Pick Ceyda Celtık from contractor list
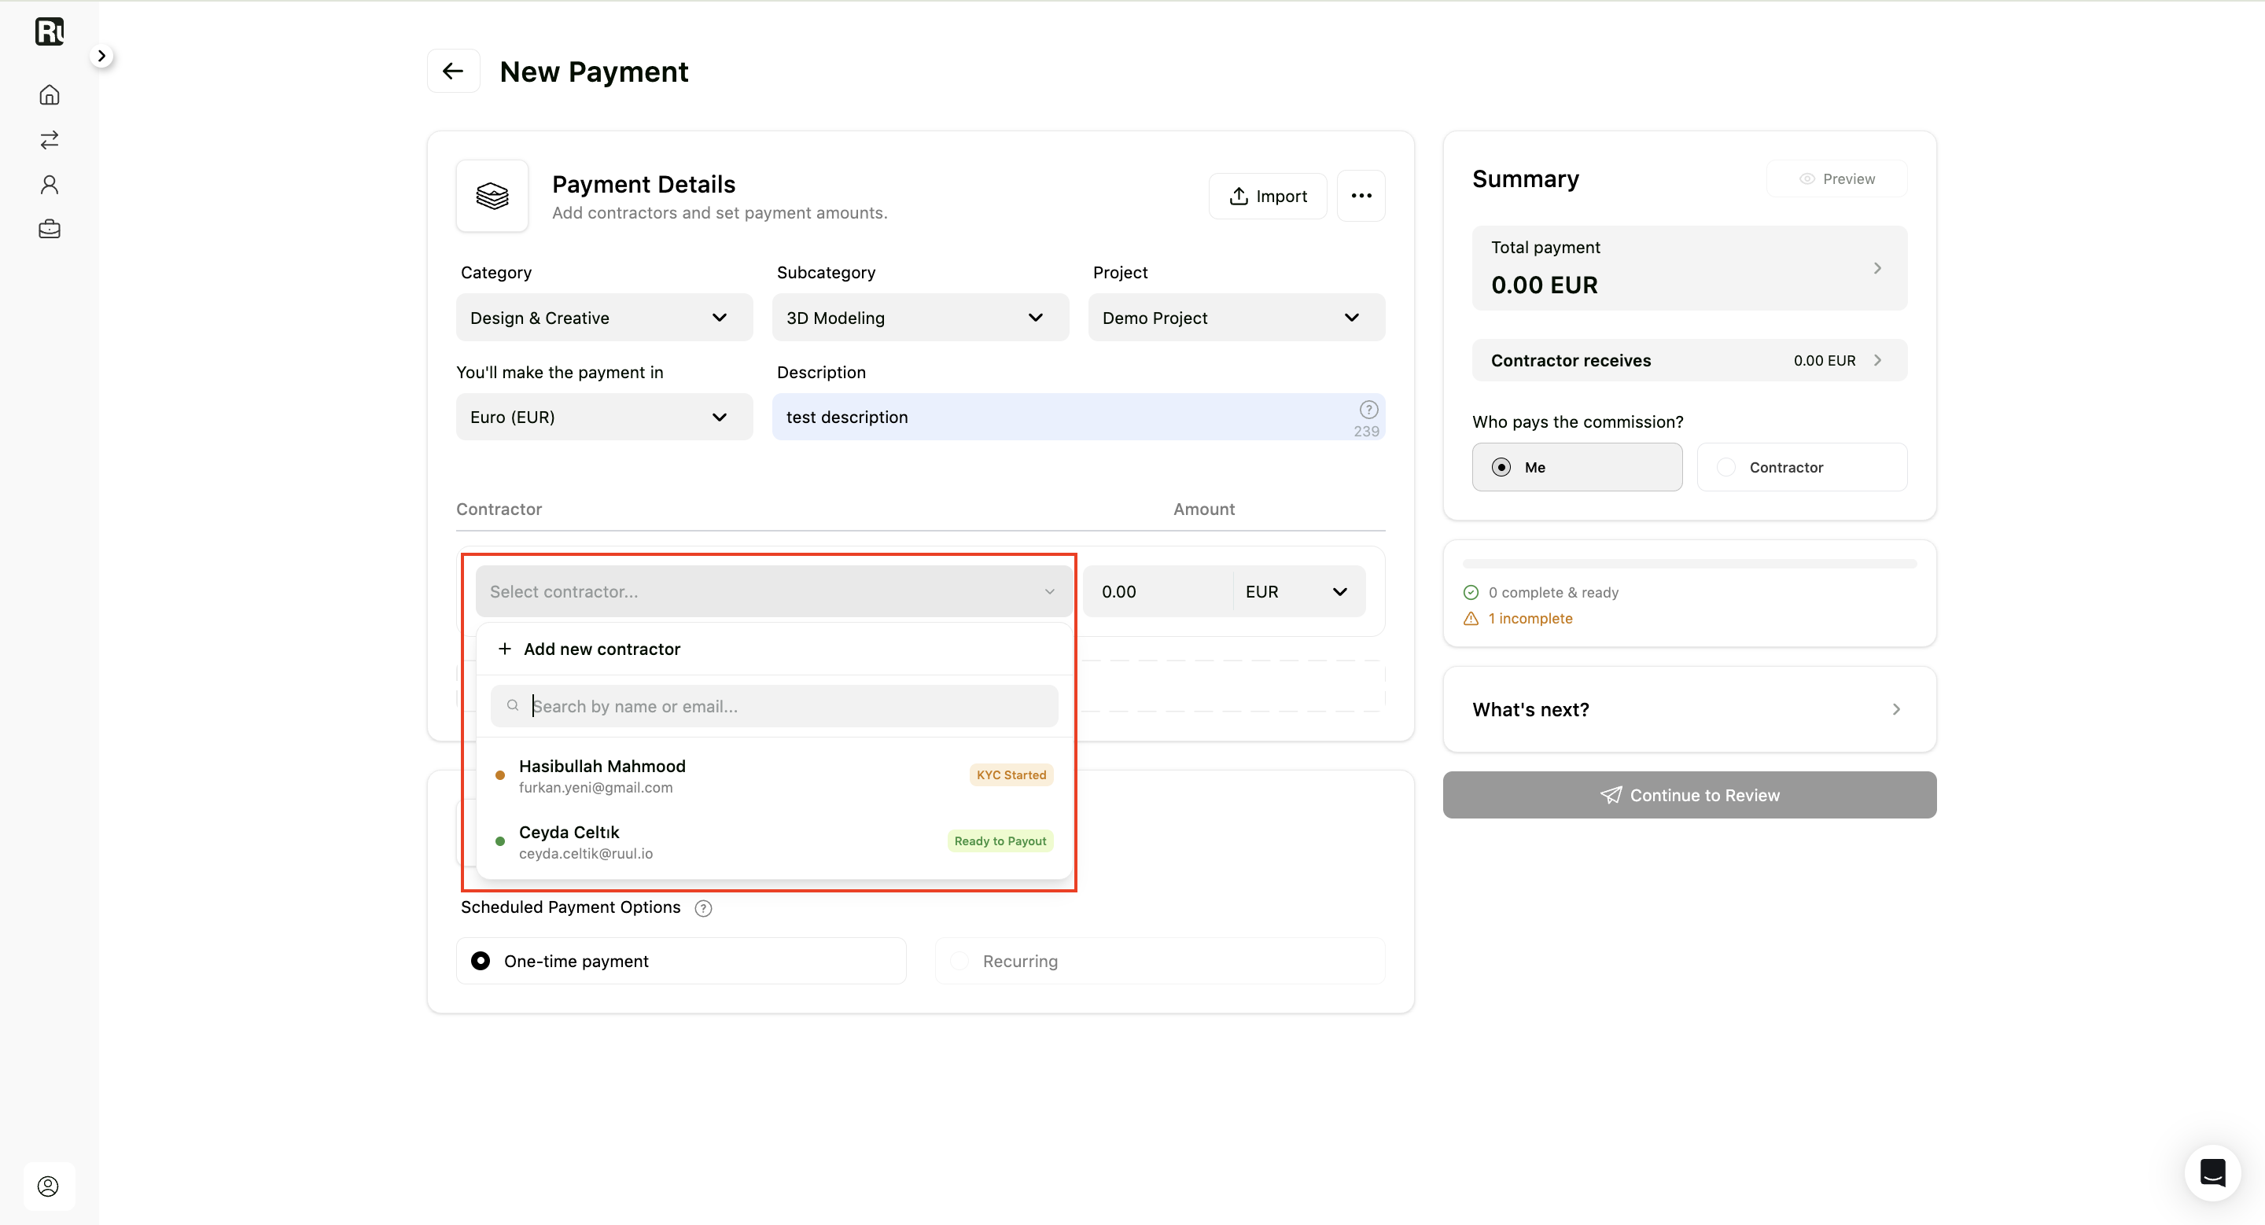Image resolution: width=2265 pixels, height=1225 pixels. coord(774,842)
